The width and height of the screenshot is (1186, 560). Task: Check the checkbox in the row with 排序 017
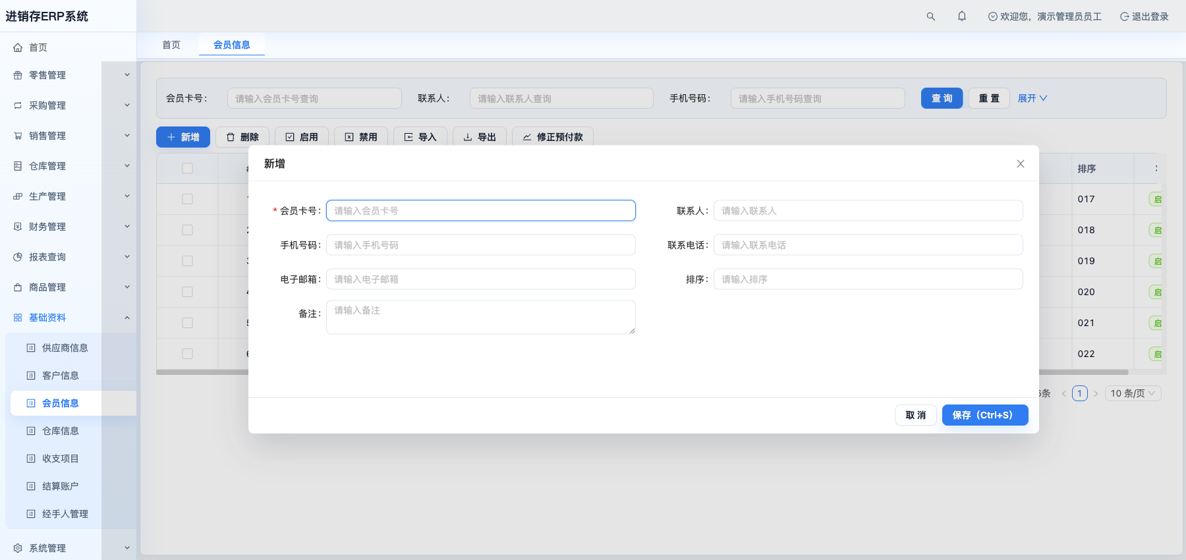[x=187, y=199]
